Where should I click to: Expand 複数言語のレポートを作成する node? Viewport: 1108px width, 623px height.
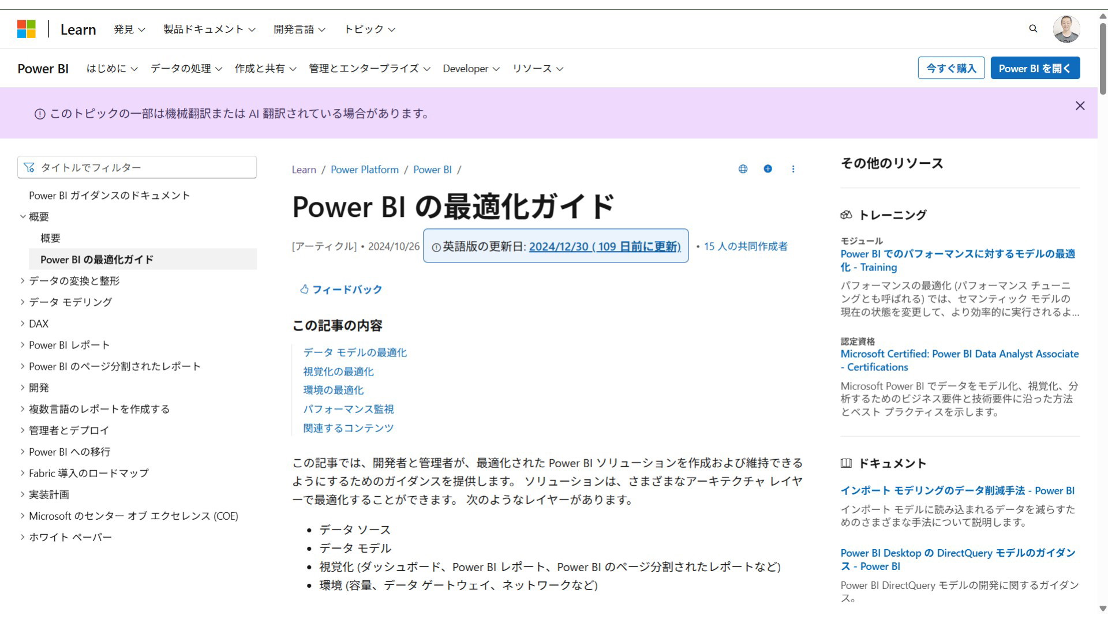[23, 409]
